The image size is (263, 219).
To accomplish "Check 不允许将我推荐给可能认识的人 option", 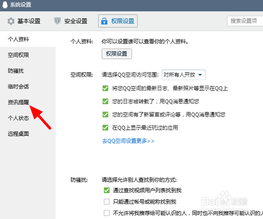I will pyautogui.click(x=107, y=213).
